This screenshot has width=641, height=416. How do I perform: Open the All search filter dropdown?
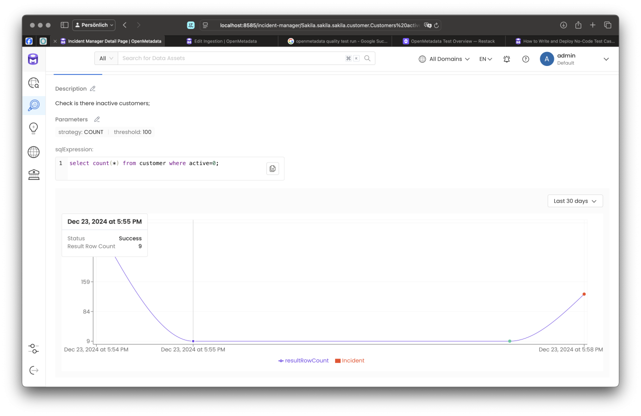click(x=106, y=58)
